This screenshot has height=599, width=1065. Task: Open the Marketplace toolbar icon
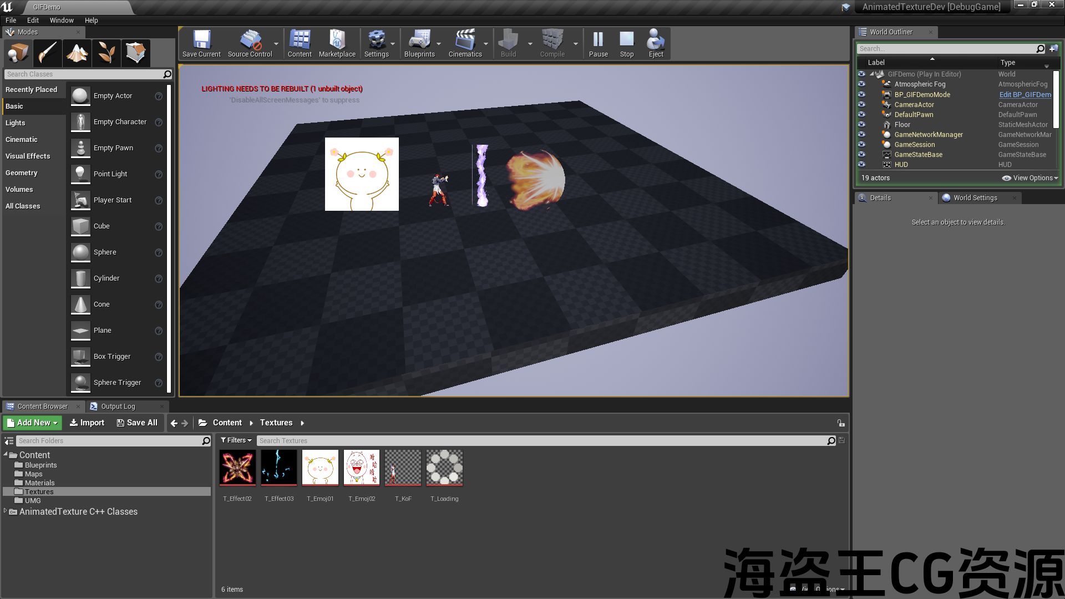337,43
